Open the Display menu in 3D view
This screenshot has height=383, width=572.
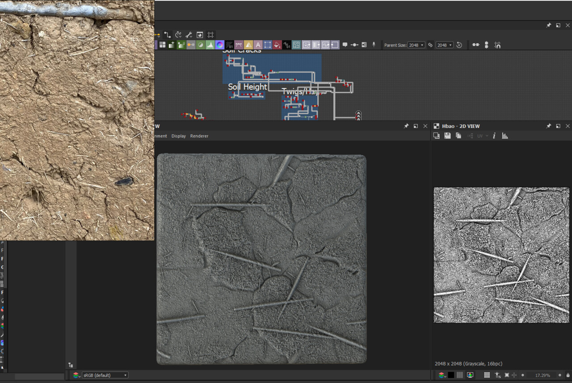[178, 136]
